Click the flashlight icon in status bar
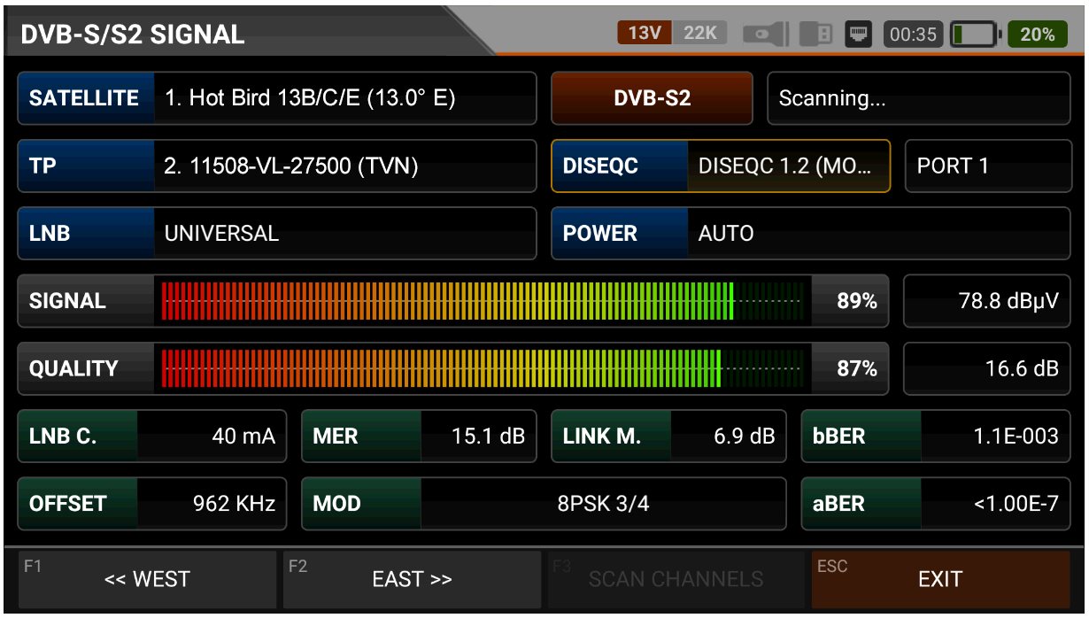Image resolution: width=1089 pixels, height=618 pixels. point(765,35)
